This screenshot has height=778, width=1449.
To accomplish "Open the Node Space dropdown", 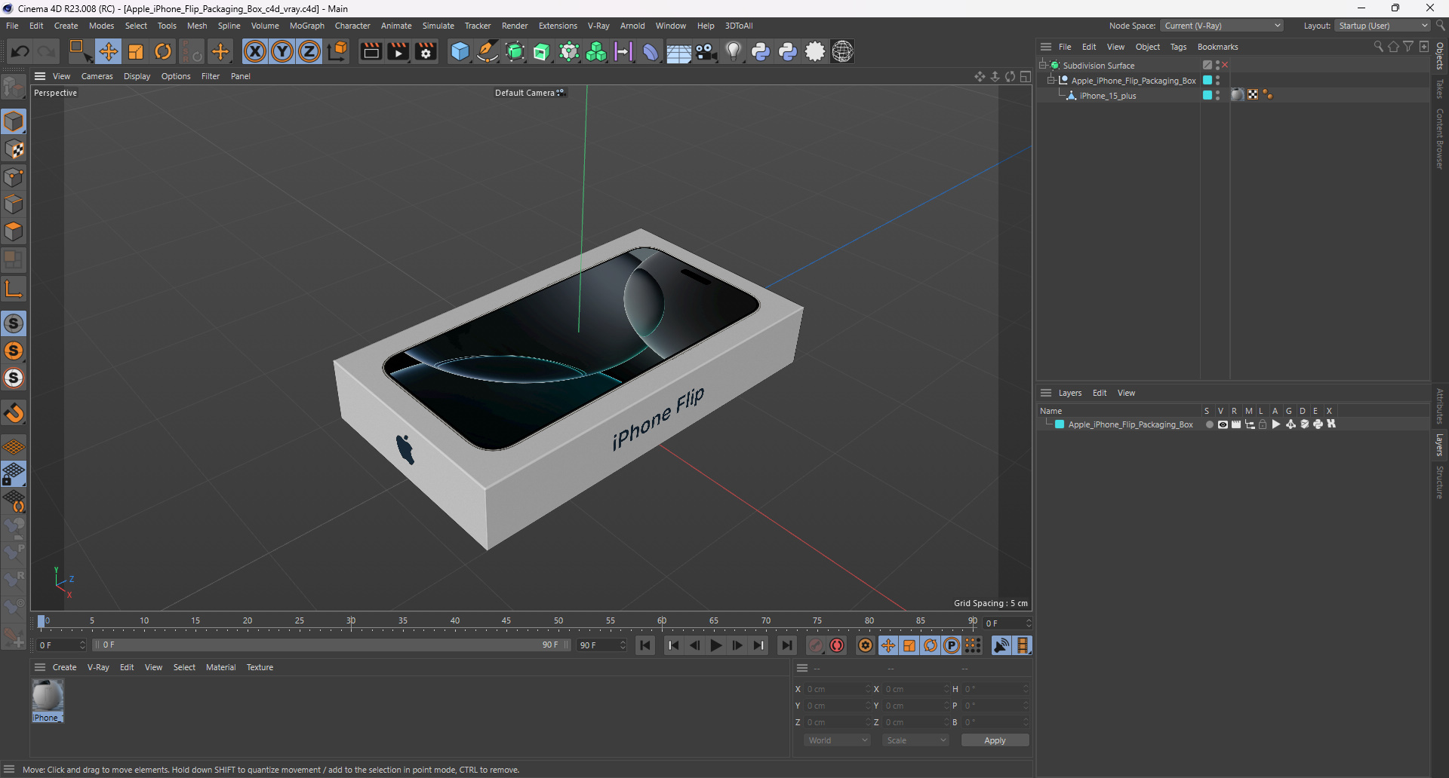I will coord(1221,26).
